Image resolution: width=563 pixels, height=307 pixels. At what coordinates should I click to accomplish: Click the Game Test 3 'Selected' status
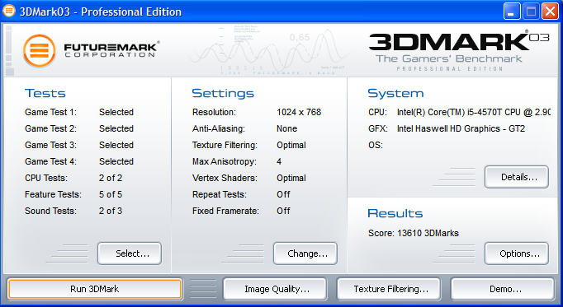(x=116, y=146)
